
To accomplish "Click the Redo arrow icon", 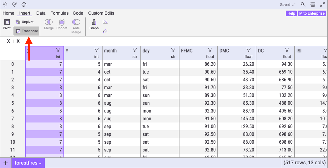I will pos(14,4).
